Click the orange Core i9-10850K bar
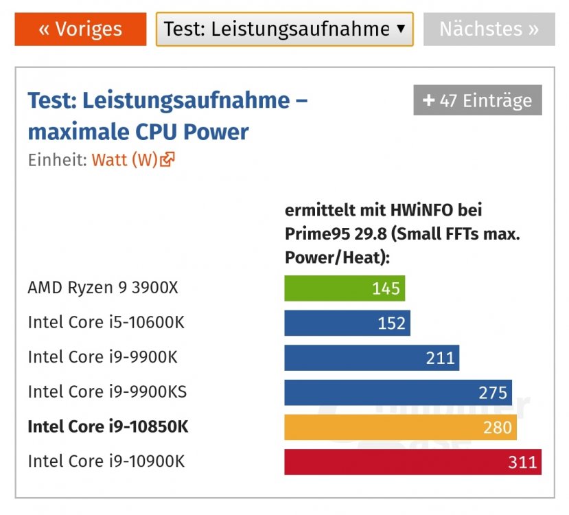 pyautogui.click(x=401, y=427)
